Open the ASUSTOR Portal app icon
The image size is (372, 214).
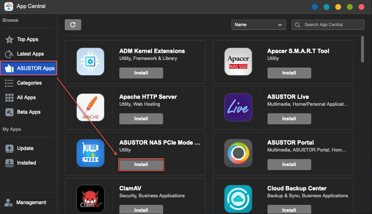(238, 153)
